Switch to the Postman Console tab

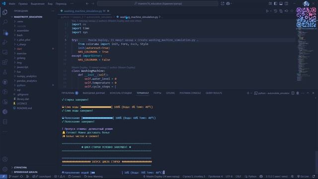click(190, 93)
